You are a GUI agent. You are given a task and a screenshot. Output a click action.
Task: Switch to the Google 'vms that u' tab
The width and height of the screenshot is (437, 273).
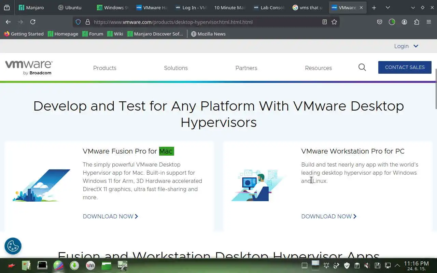[308, 8]
